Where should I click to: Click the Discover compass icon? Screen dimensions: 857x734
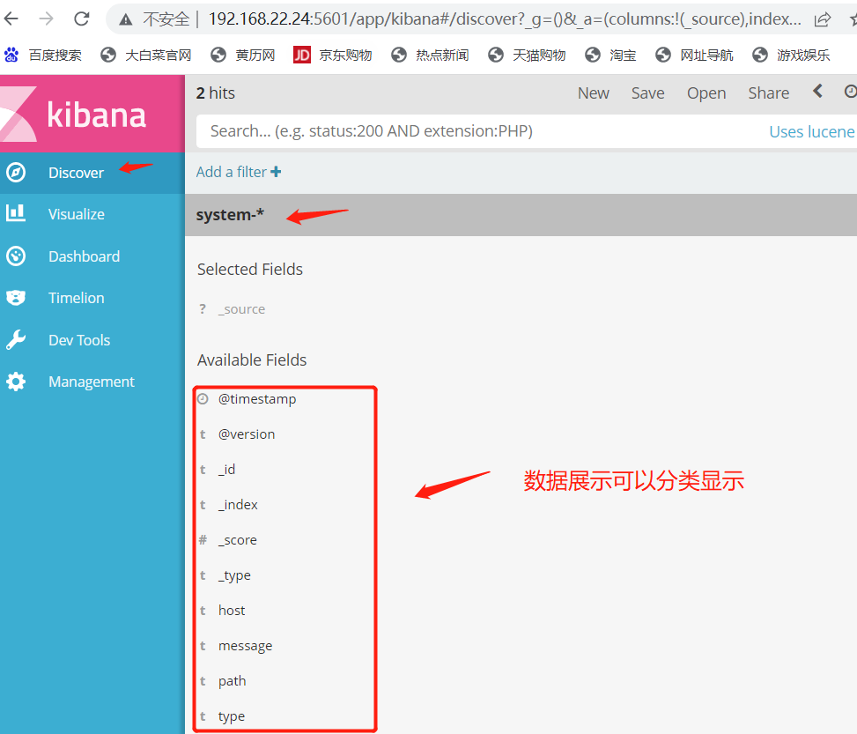(x=16, y=173)
